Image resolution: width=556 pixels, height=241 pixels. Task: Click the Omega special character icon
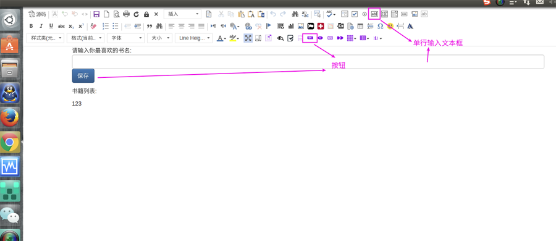[381, 26]
